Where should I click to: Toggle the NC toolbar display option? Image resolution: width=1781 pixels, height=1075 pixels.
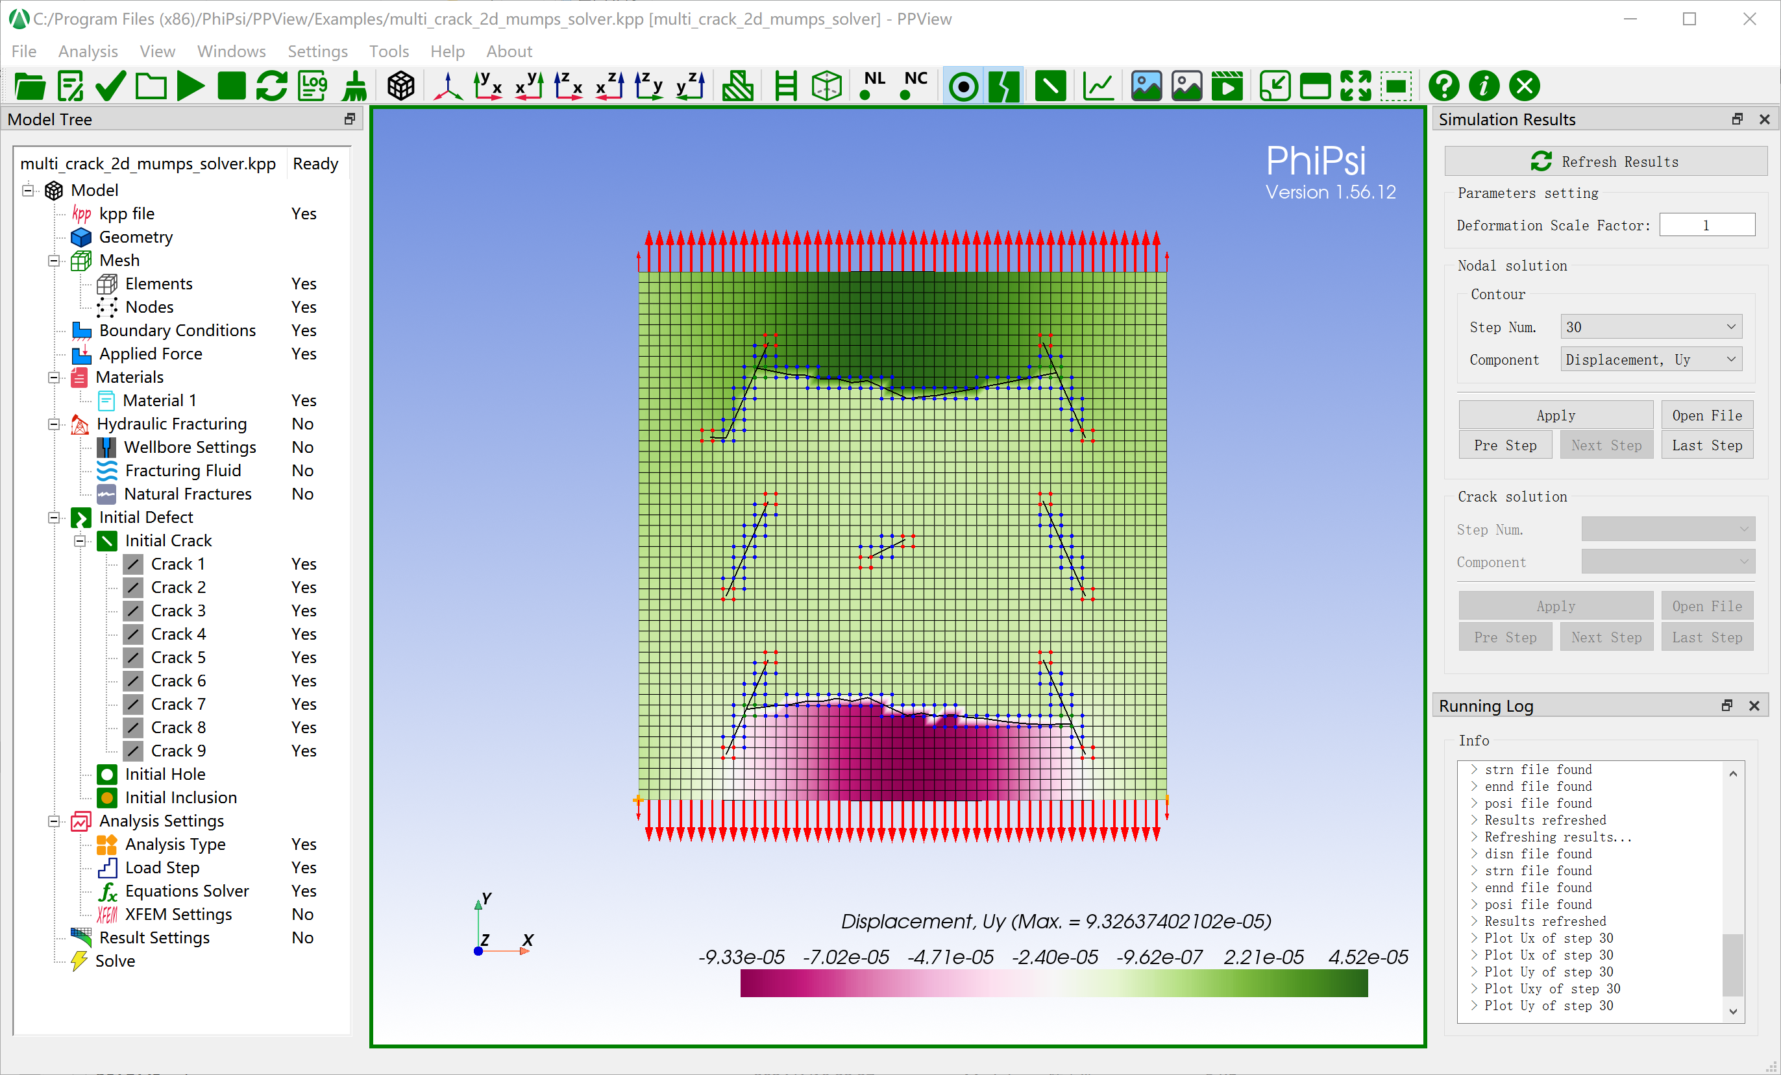click(x=915, y=86)
